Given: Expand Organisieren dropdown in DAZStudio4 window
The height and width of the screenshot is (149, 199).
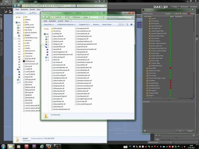Looking at the screenshot, I should (20, 13).
